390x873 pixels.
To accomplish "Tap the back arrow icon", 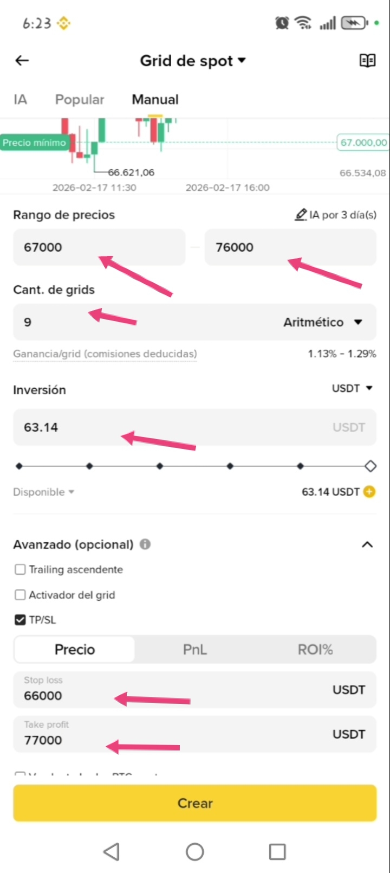I will point(22,61).
